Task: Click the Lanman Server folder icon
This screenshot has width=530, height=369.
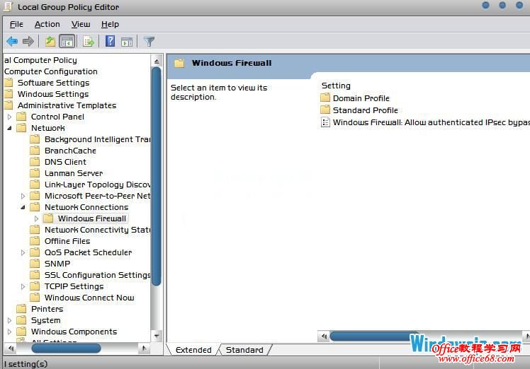Action: pyautogui.click(x=35, y=173)
